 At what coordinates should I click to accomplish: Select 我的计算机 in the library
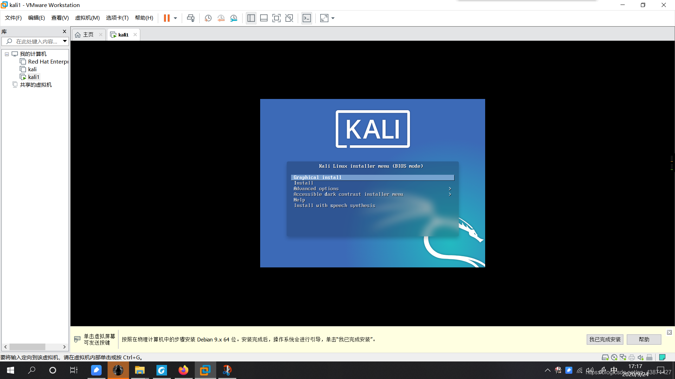pyautogui.click(x=33, y=54)
